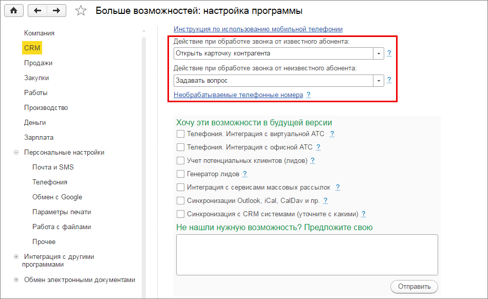The image size is (488, 299).
Task: Check Учет потенциальных клиентов (лидов)
Action: (x=180, y=160)
